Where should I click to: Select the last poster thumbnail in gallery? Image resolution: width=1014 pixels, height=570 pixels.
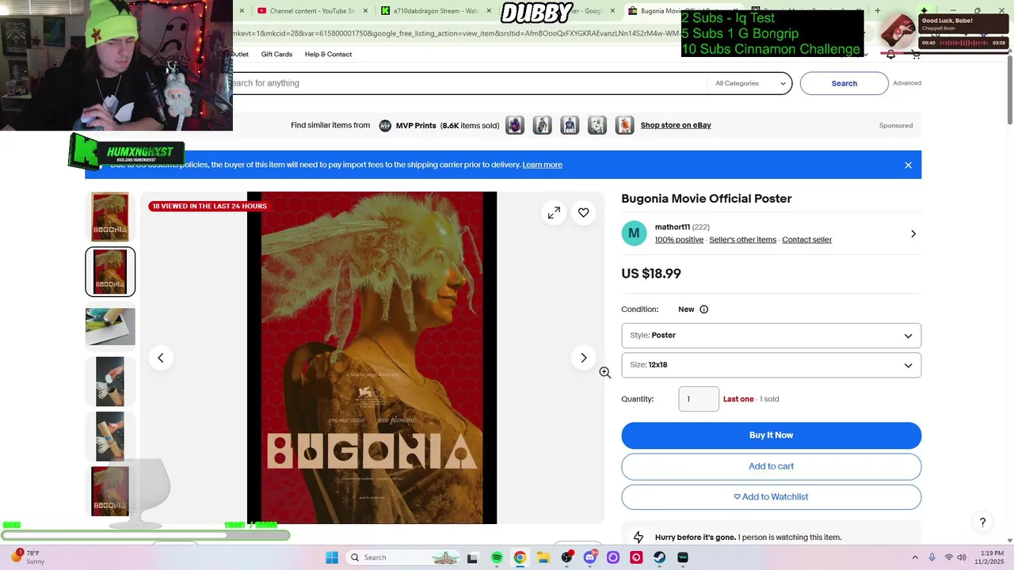pyautogui.click(x=110, y=491)
